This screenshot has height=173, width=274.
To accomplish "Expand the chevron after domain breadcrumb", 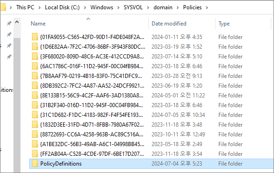I will coord(178,7).
